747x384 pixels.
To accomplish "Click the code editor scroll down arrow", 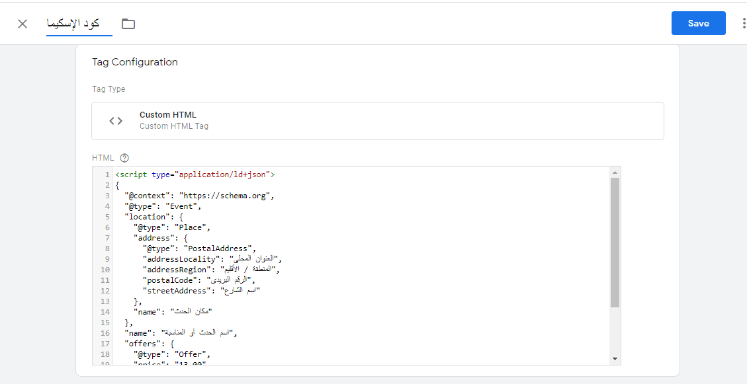I will pyautogui.click(x=615, y=359).
